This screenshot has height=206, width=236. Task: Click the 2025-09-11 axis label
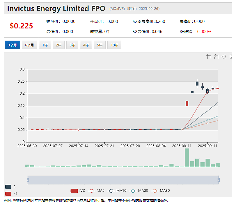(207, 146)
